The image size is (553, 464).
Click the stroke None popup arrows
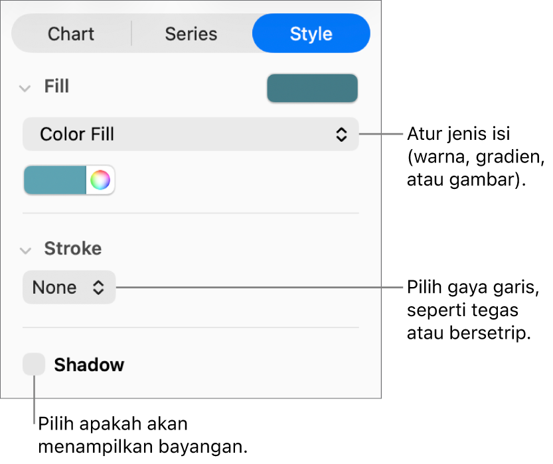tap(98, 288)
